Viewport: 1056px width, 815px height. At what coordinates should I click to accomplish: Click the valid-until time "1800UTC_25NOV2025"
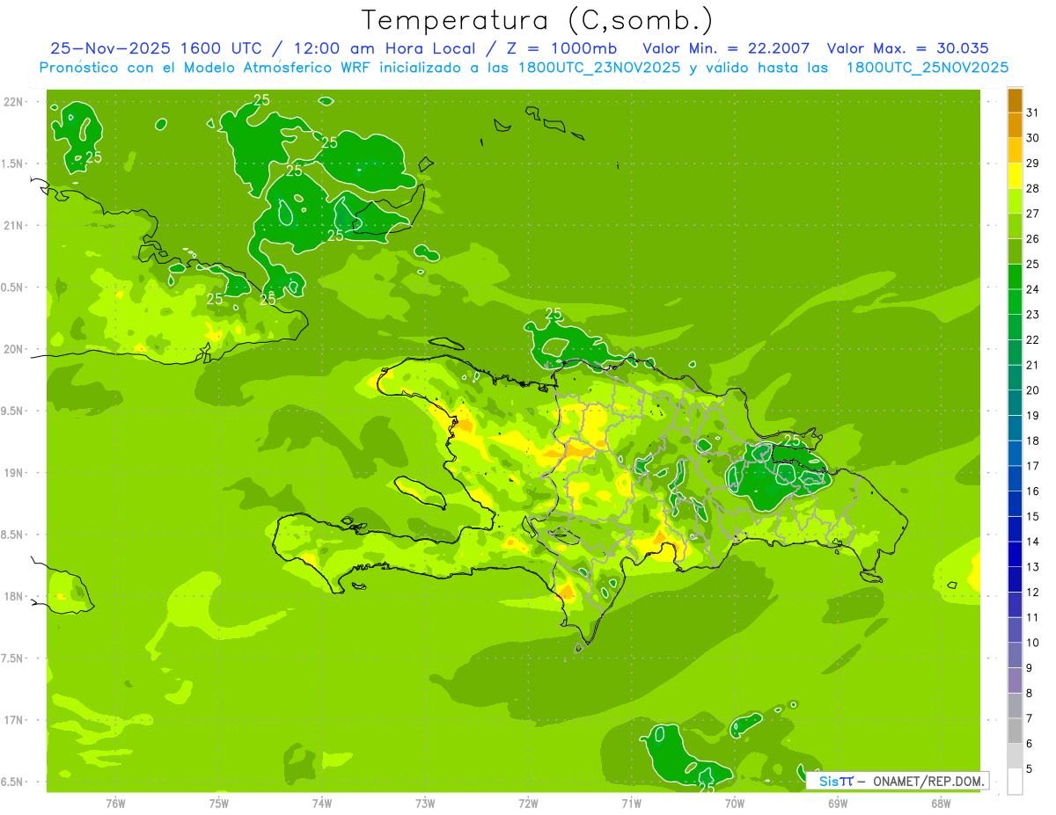[x=927, y=68]
